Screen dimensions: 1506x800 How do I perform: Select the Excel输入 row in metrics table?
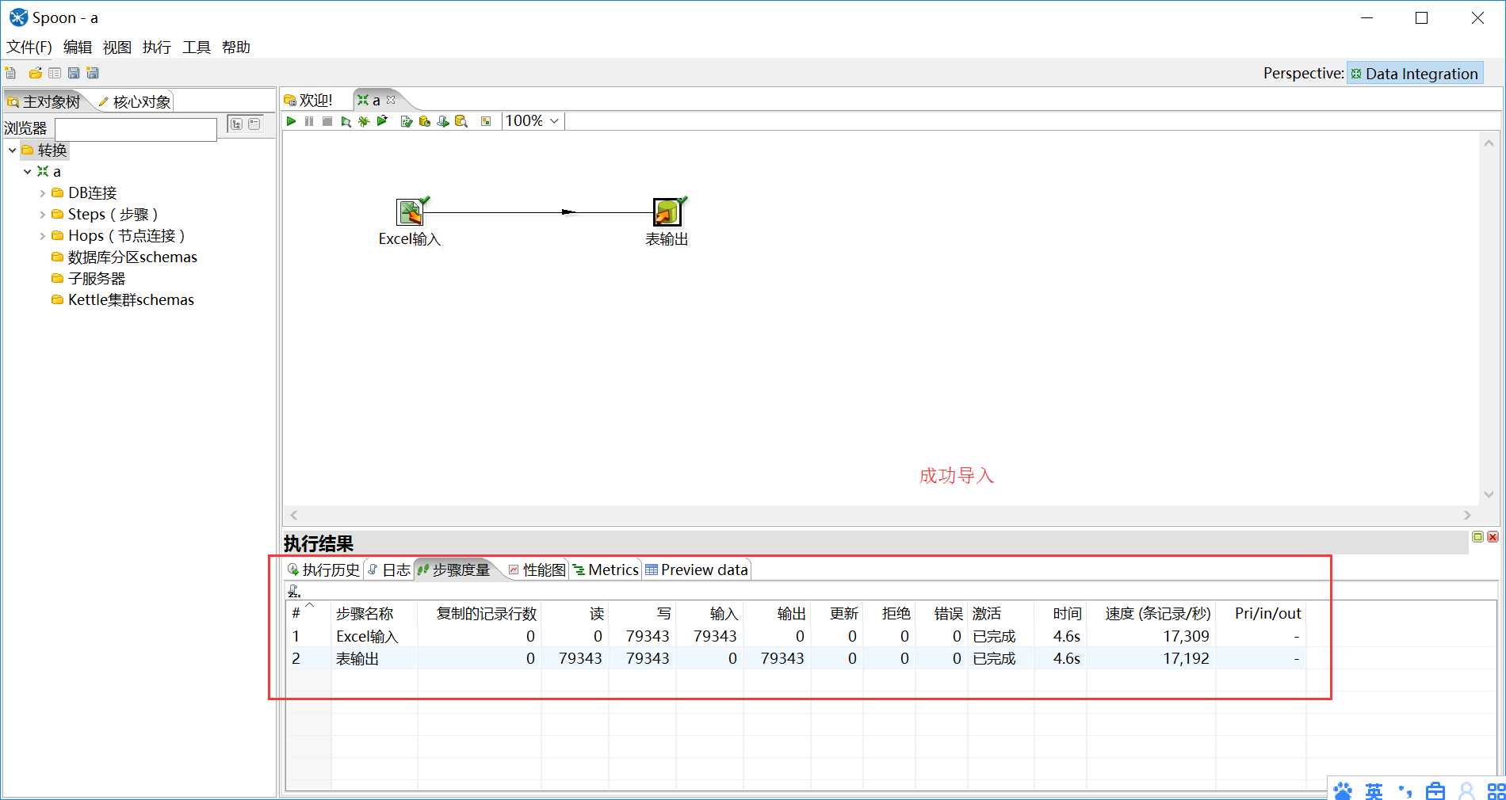coord(796,636)
